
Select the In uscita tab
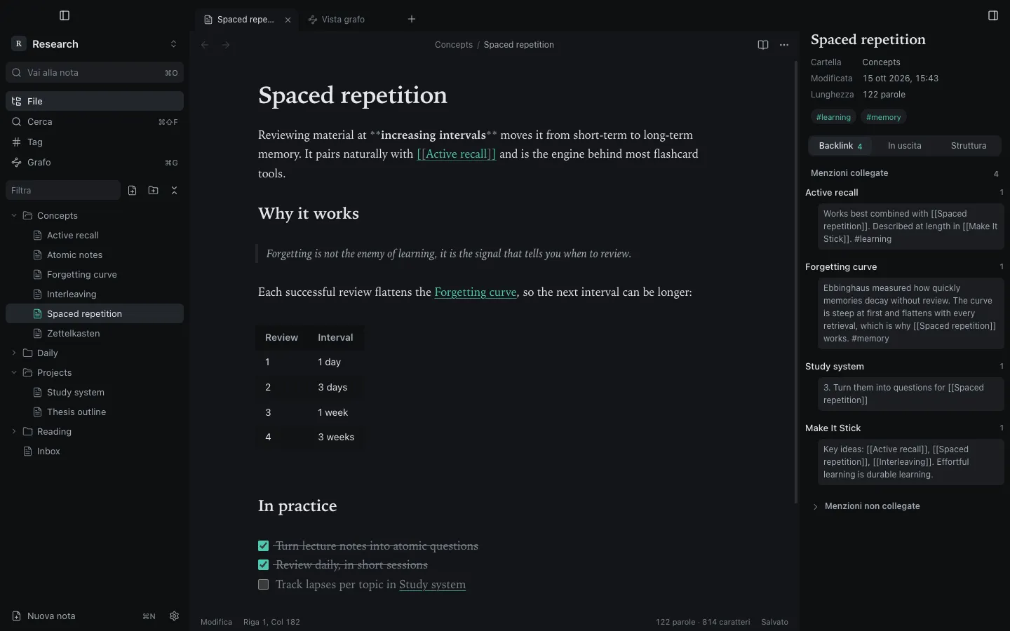(x=904, y=146)
